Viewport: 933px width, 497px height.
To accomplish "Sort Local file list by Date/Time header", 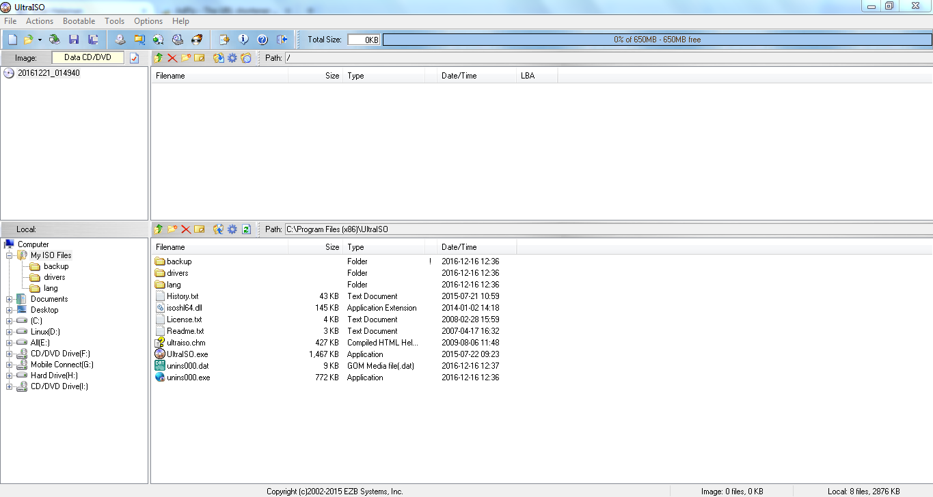I will 477,247.
